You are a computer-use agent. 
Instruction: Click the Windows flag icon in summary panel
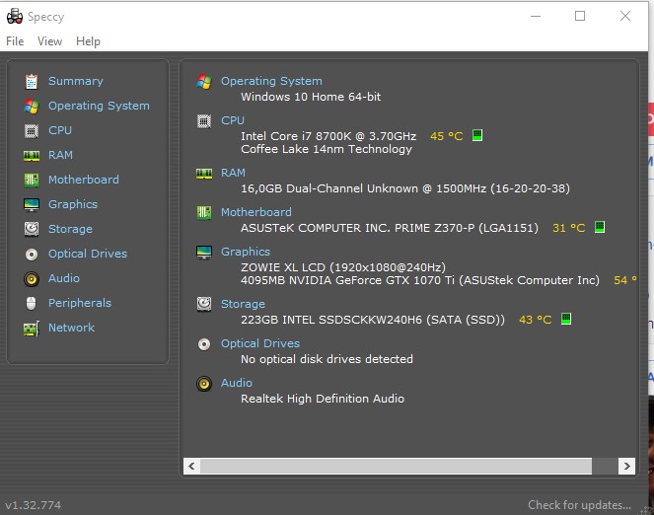[204, 81]
